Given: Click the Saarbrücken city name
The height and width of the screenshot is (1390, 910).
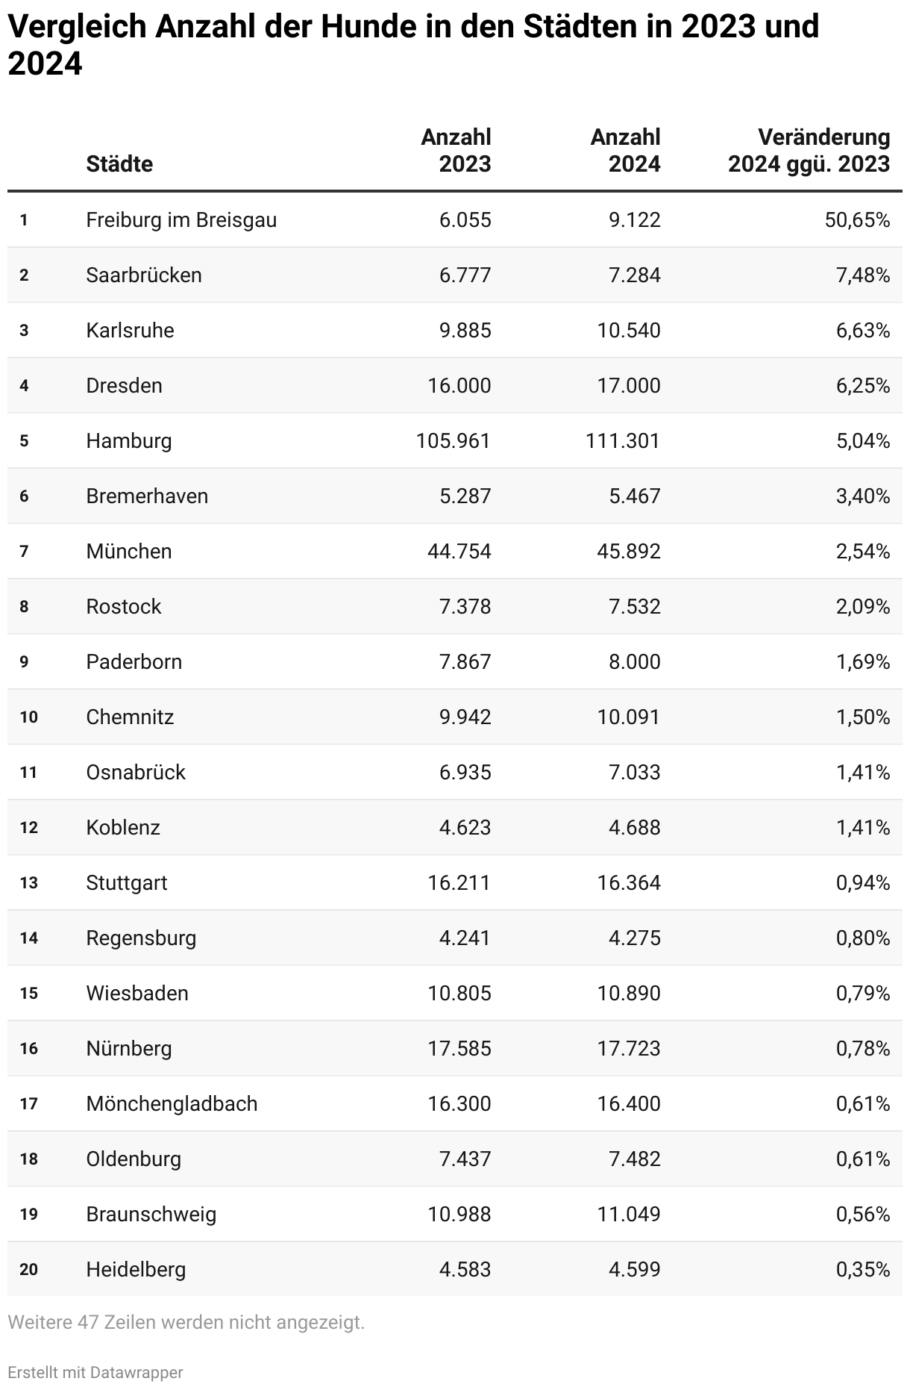Looking at the screenshot, I should coord(144,275).
